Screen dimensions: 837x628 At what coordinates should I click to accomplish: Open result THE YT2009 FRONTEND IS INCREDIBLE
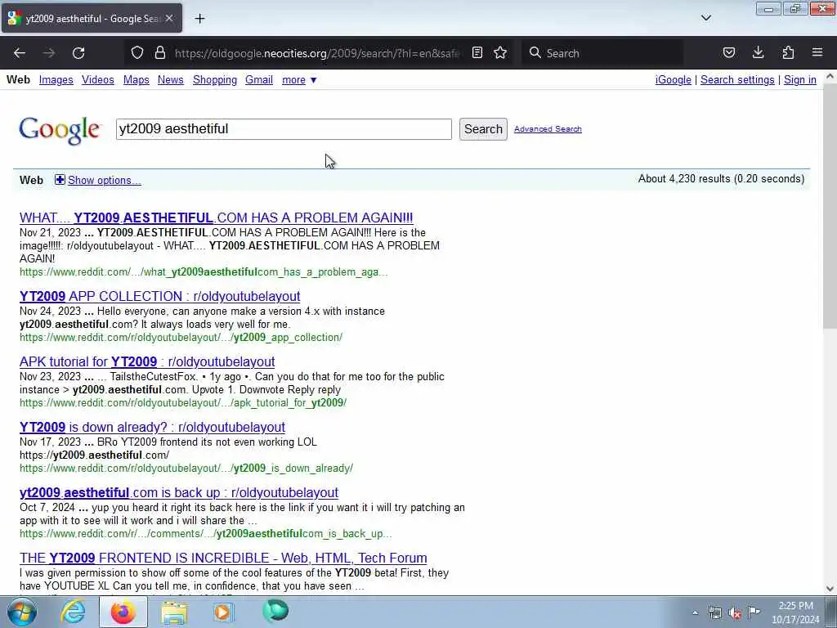point(223,558)
